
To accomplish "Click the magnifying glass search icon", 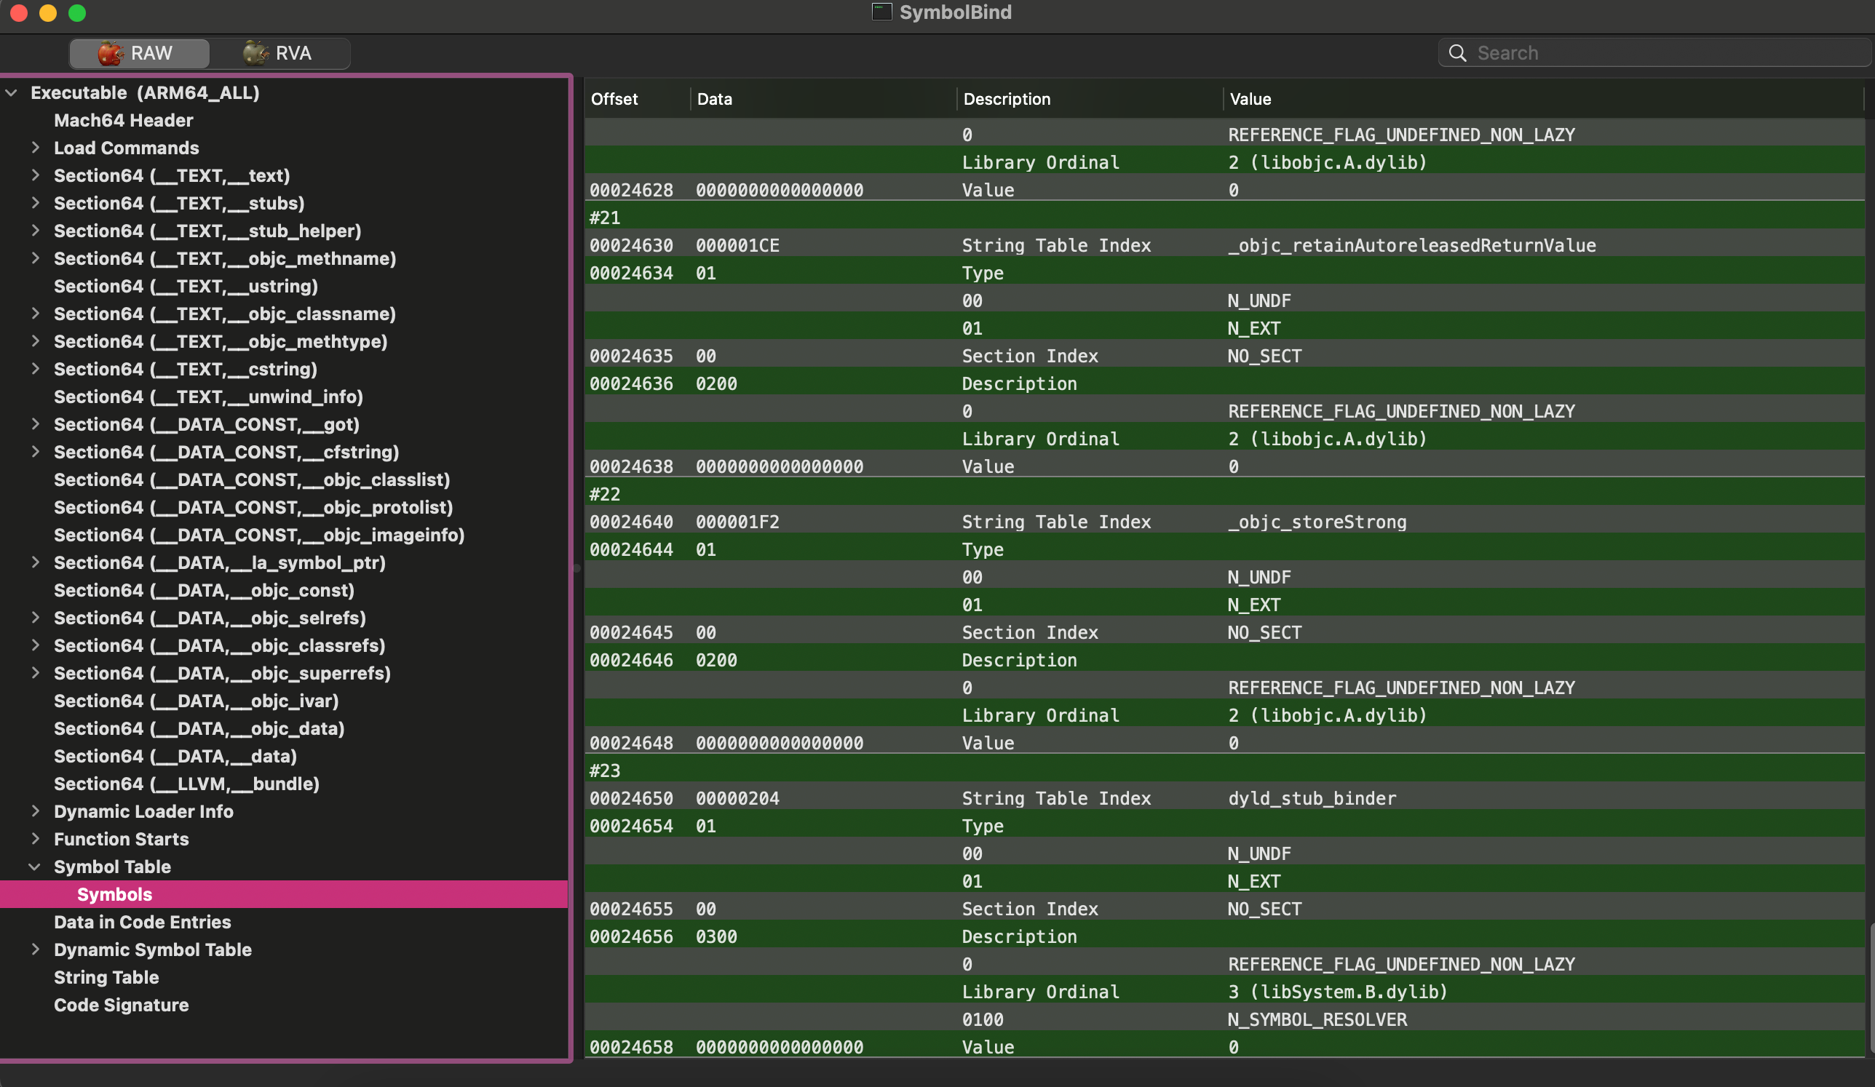I will click(x=1457, y=53).
